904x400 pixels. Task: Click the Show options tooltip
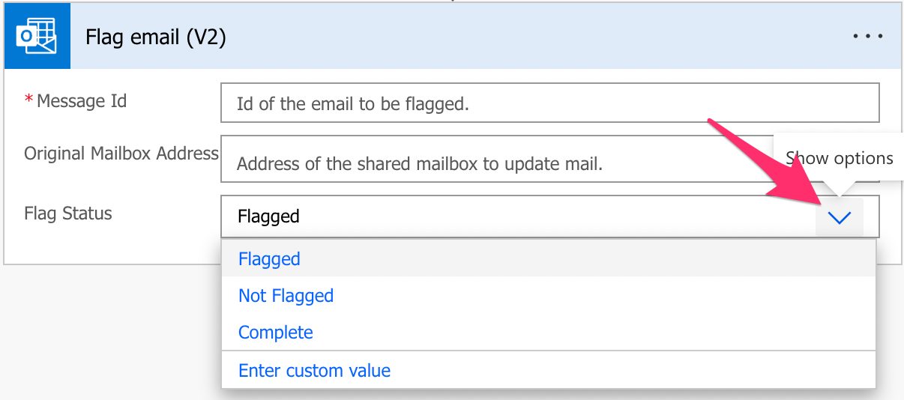(x=839, y=158)
